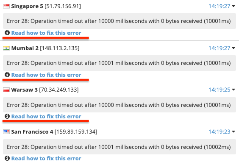Click the Poland flag next to Warsaw 3
This screenshot has width=239, height=165.
tap(6, 90)
